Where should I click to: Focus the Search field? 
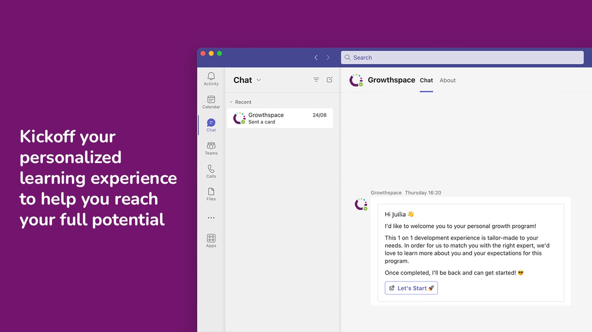[x=462, y=57]
